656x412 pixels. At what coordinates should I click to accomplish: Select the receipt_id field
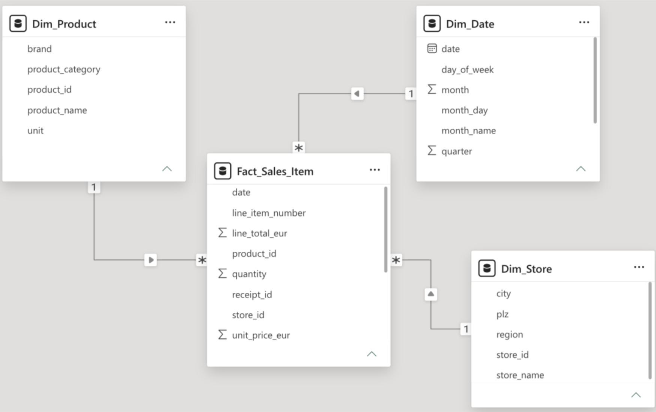point(252,295)
